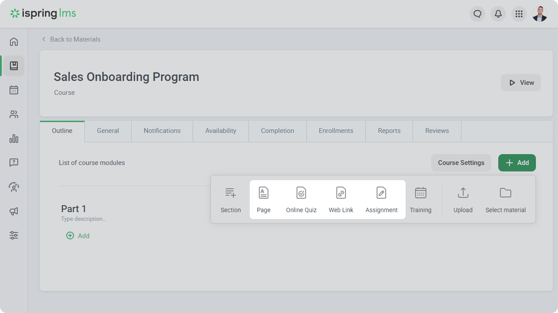
Task: Switch to the Enrollments tab
Action: tap(336, 131)
